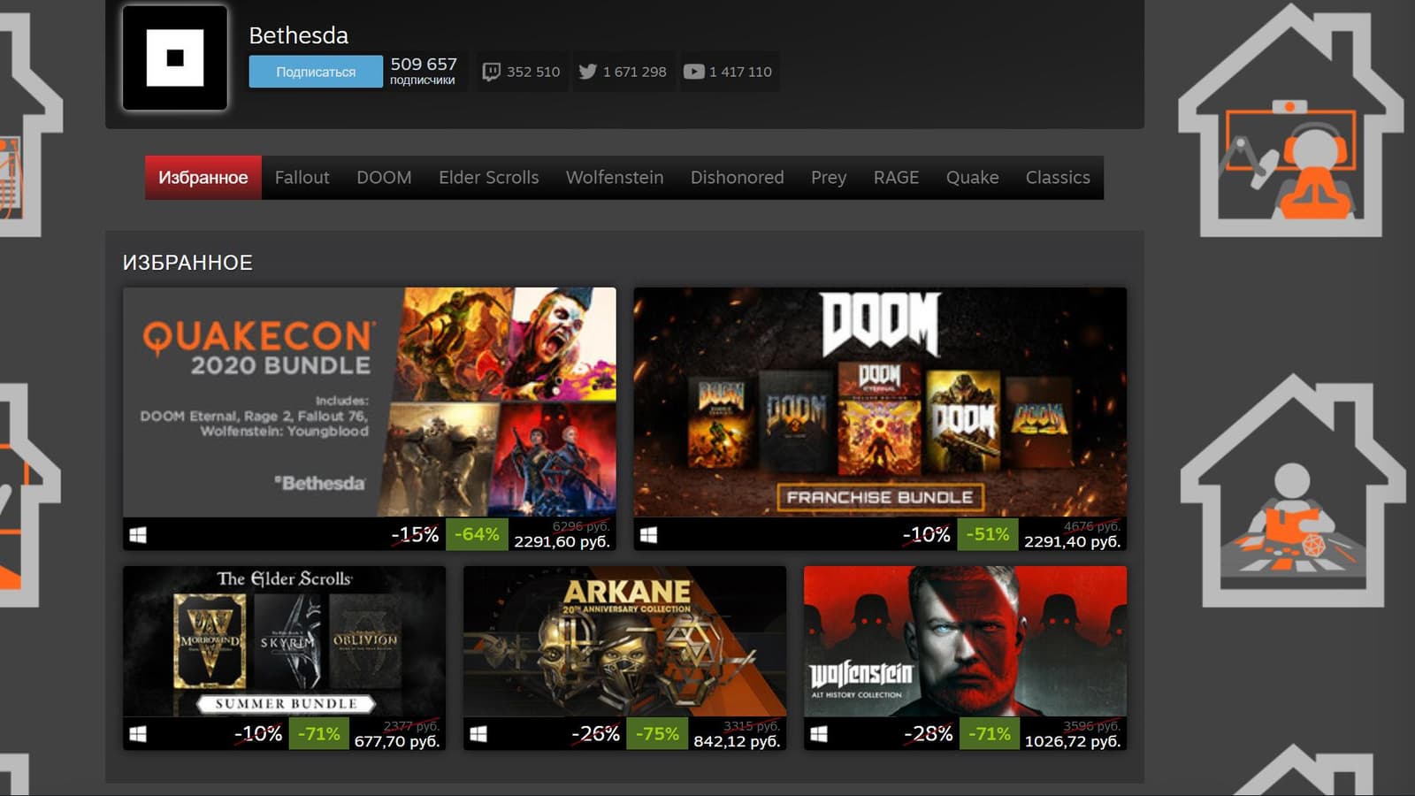Click the 2291,60 руб. price

tap(562, 541)
